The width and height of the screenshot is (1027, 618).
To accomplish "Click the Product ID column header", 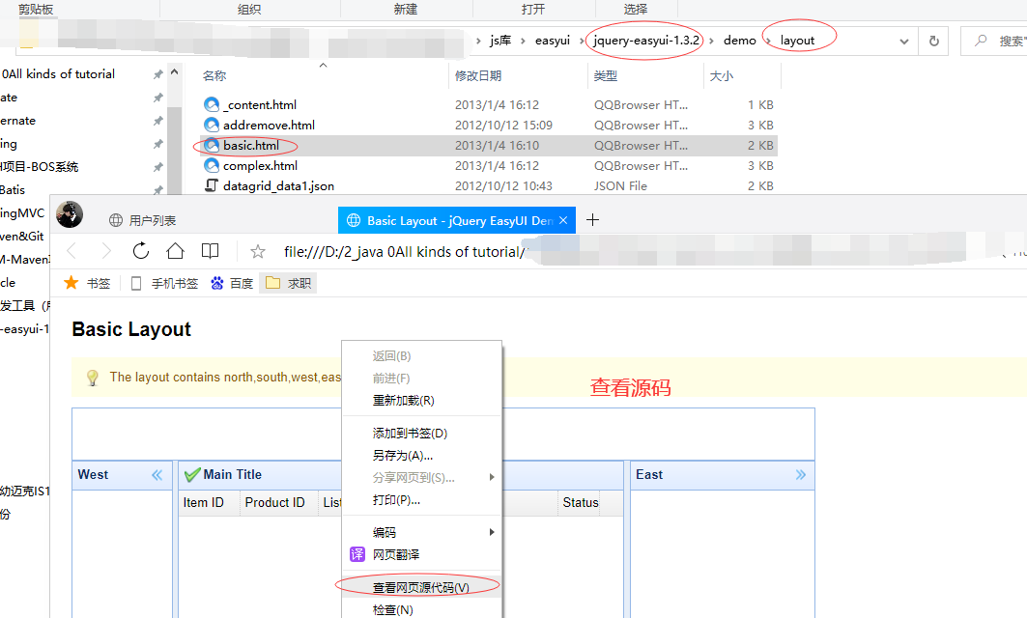I will 274,503.
